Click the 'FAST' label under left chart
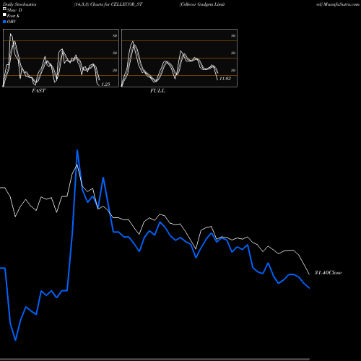The width and height of the screenshot is (361, 361). [39, 91]
